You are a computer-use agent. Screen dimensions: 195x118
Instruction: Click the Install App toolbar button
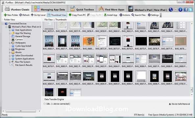point(110,15)
